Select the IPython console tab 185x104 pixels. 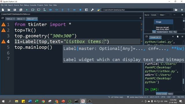[x=162, y=94]
